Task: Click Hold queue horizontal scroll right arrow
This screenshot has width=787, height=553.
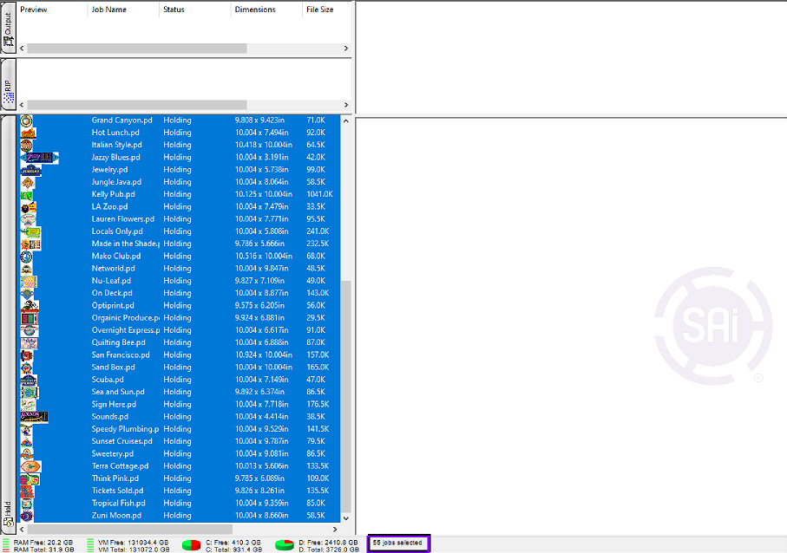Action: pos(335,529)
